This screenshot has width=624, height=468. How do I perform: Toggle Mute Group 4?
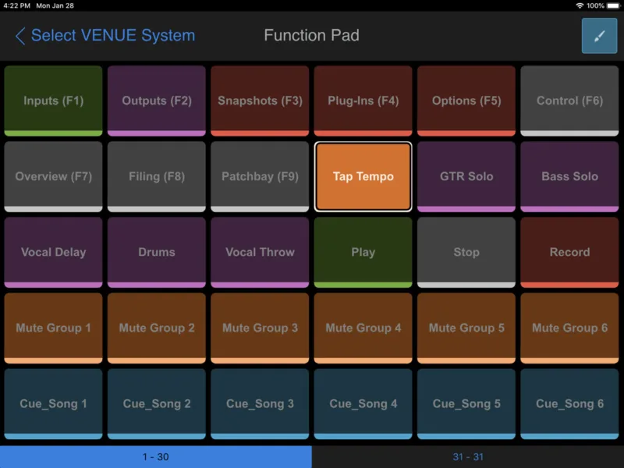coord(363,328)
